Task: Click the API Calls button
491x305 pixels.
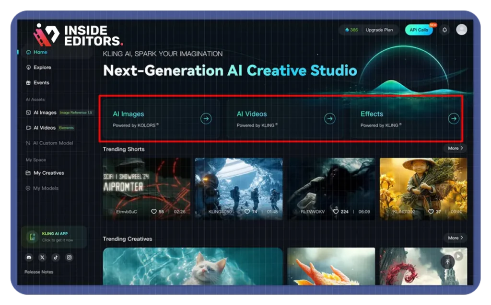Action: (x=419, y=30)
